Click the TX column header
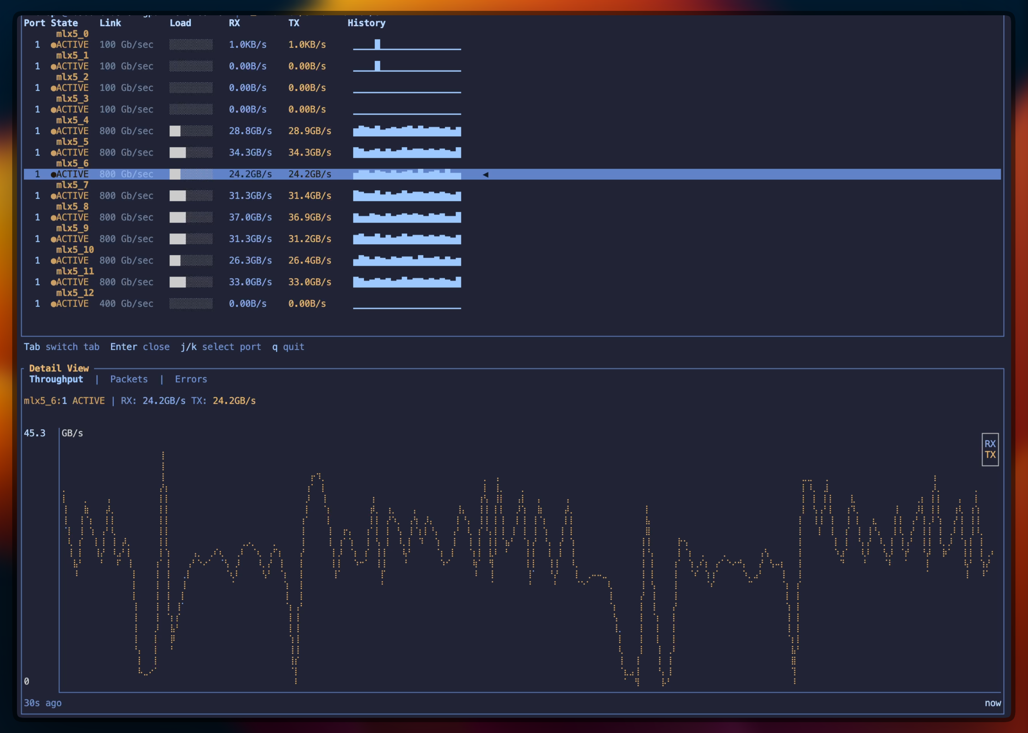The image size is (1028, 733). (293, 23)
